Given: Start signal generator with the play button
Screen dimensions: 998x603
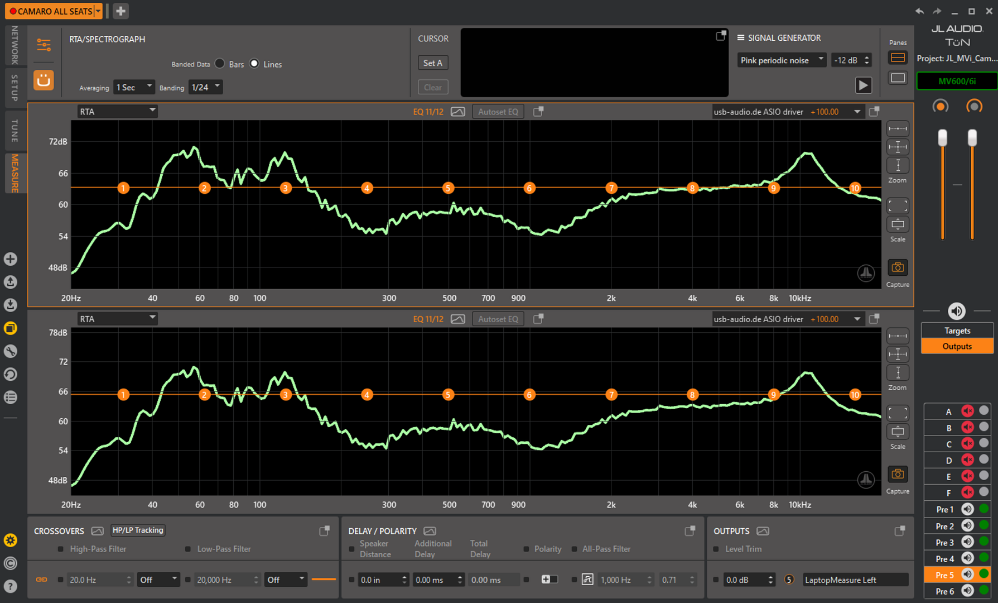Looking at the screenshot, I should (x=863, y=85).
